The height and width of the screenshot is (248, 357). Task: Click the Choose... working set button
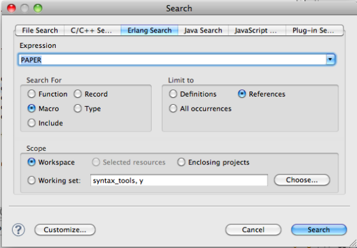pos(302,180)
